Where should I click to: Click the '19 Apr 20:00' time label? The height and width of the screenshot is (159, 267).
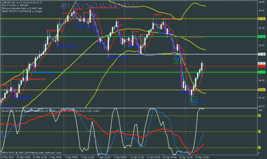coord(202,157)
